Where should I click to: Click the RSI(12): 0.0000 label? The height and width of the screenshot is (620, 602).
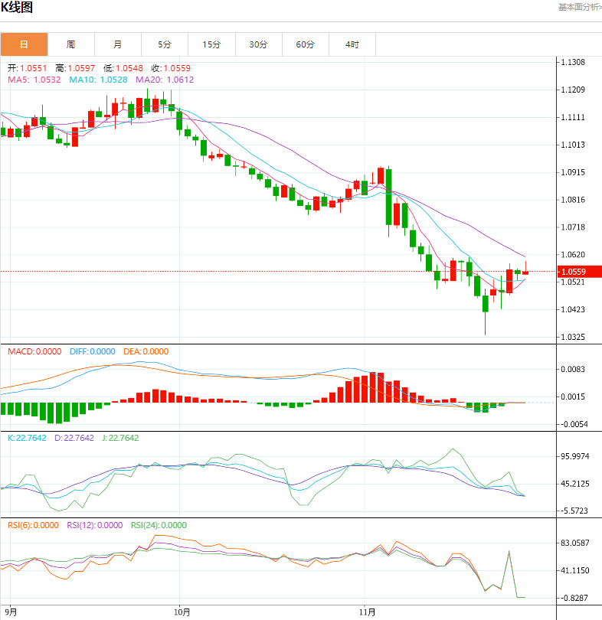coord(94,525)
